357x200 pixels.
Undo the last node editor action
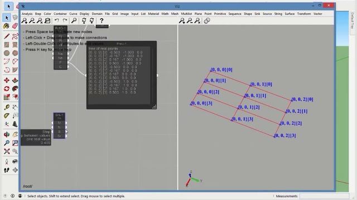[57, 21]
